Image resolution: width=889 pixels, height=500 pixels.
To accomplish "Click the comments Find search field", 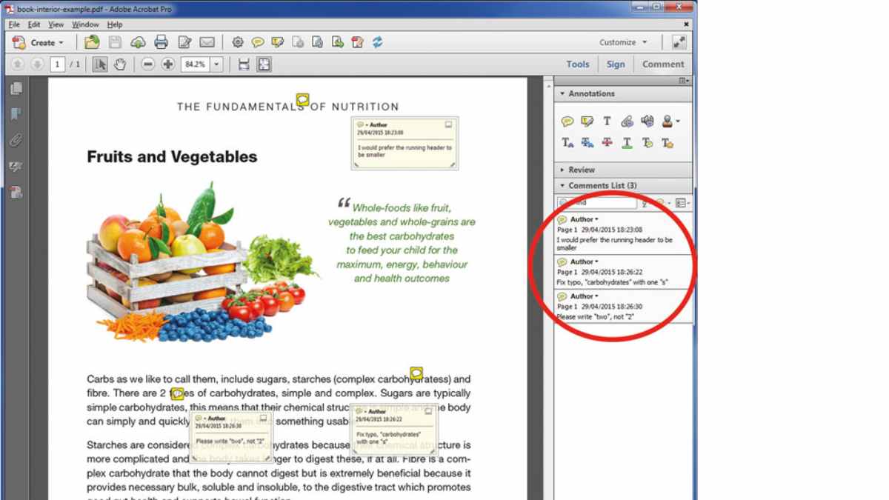I will 596,202.
